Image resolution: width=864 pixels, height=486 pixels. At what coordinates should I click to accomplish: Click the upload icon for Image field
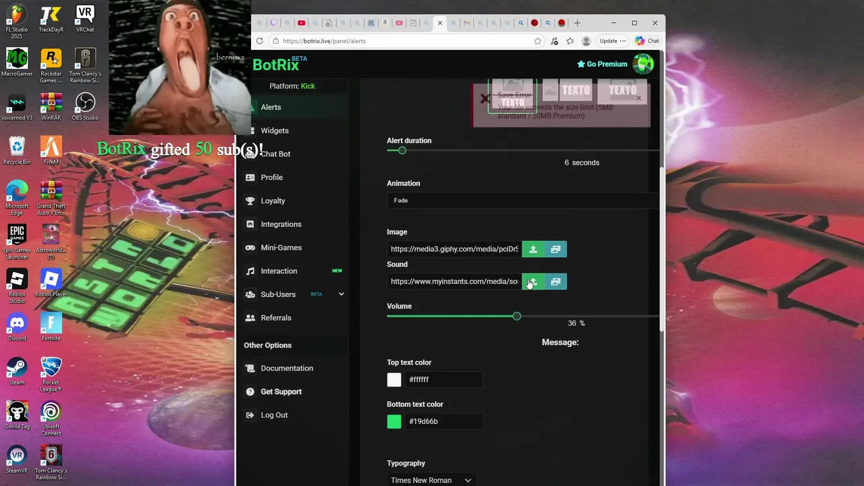point(533,249)
